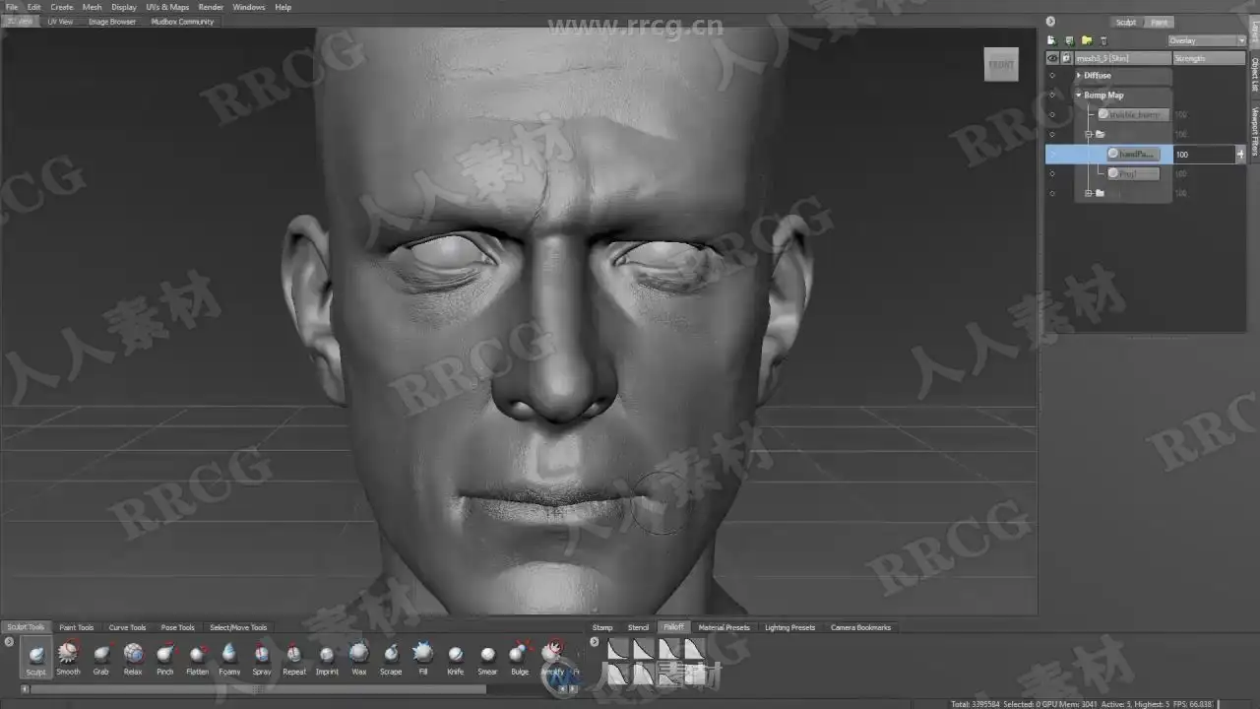Screen dimensions: 1260x709
Task: Click the plus button beside strength 100
Action: (1240, 154)
